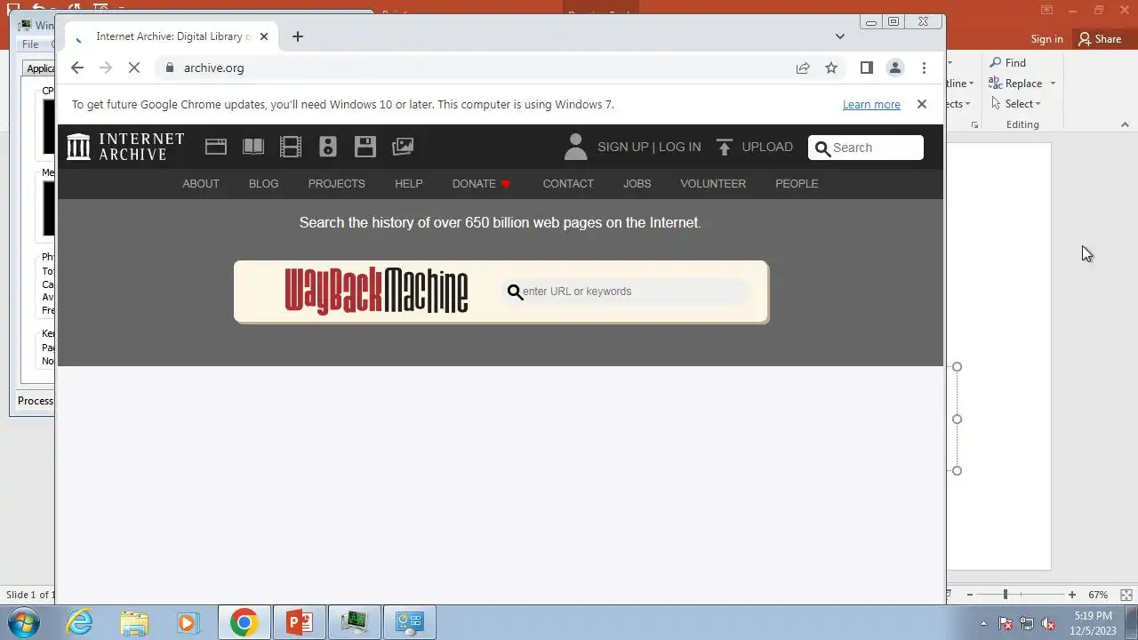Viewport: 1138px width, 640px height.
Task: Open the PEOPLE link
Action: (797, 184)
